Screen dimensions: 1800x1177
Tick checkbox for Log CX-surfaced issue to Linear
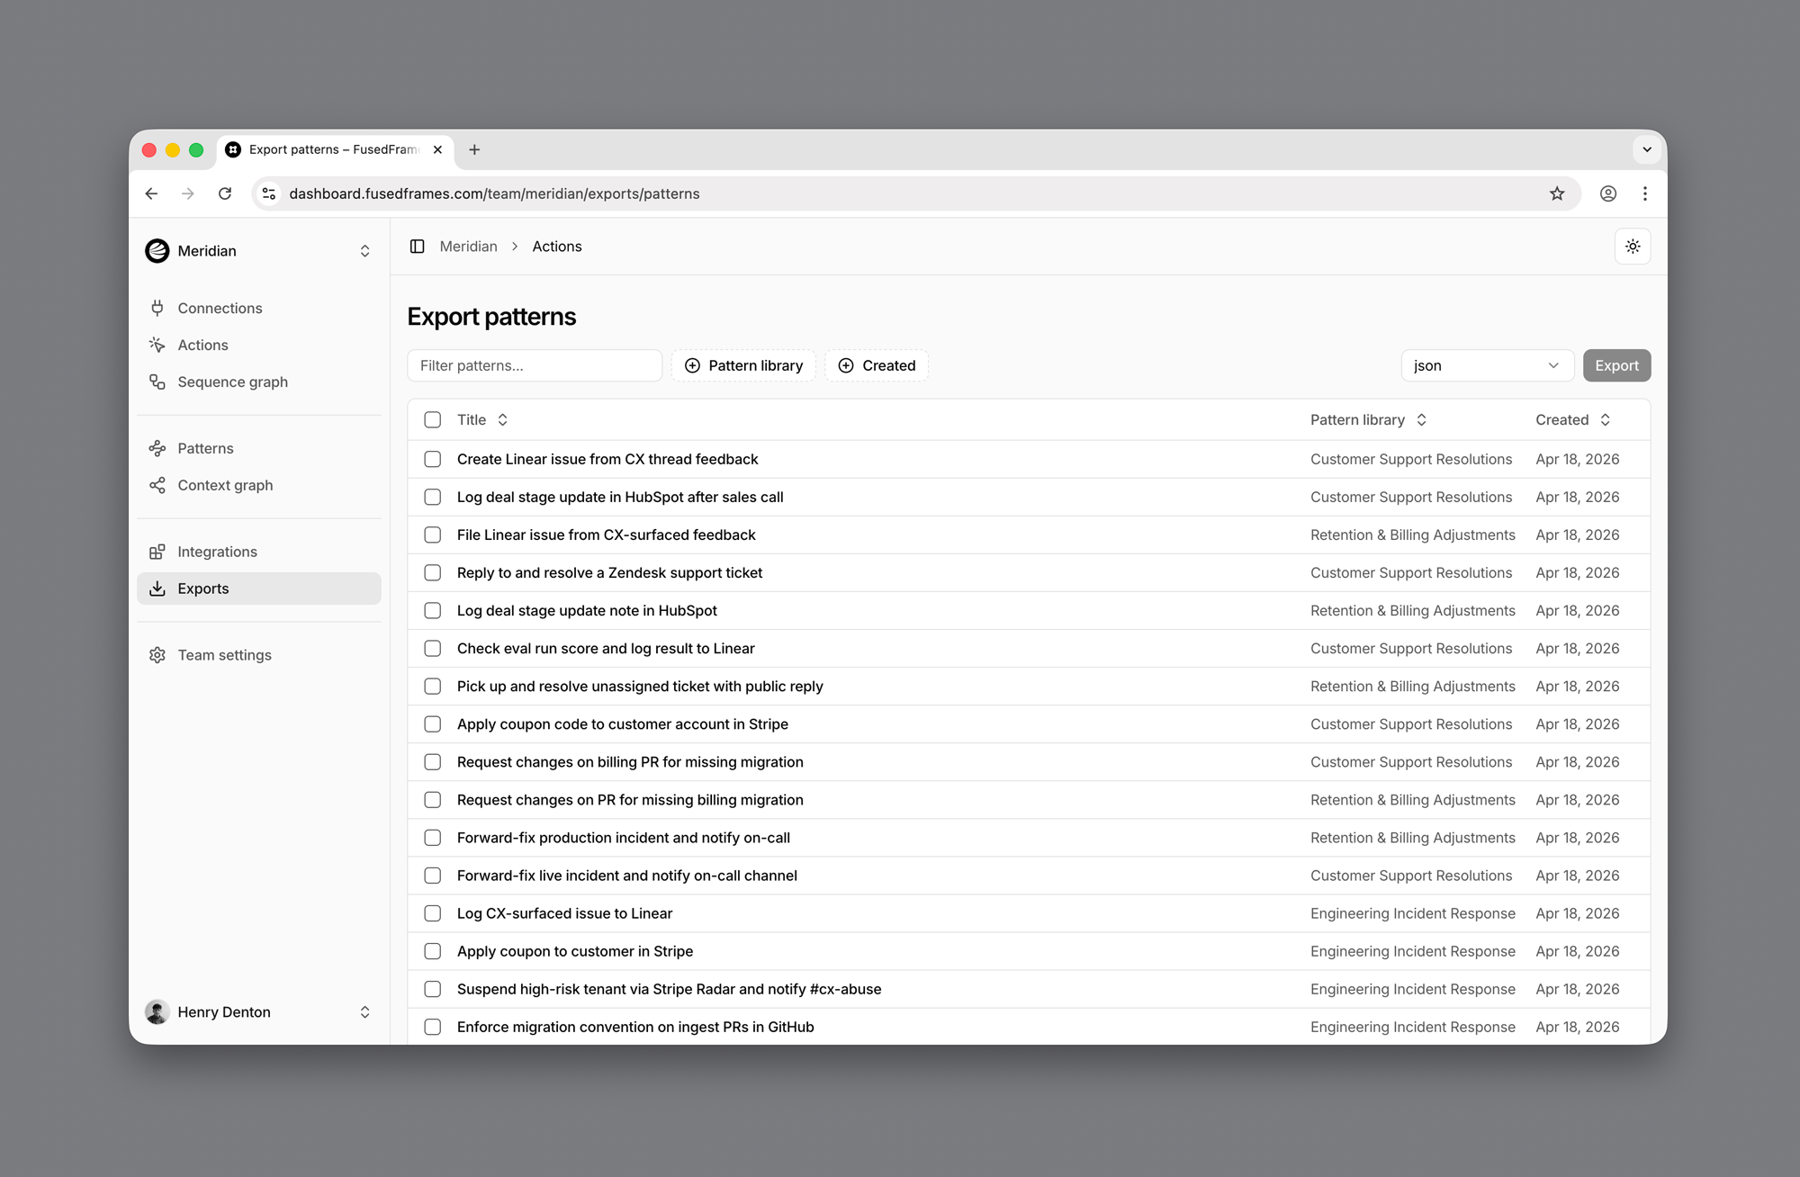(x=433, y=913)
